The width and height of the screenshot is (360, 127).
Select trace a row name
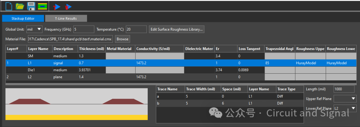tap(170, 96)
